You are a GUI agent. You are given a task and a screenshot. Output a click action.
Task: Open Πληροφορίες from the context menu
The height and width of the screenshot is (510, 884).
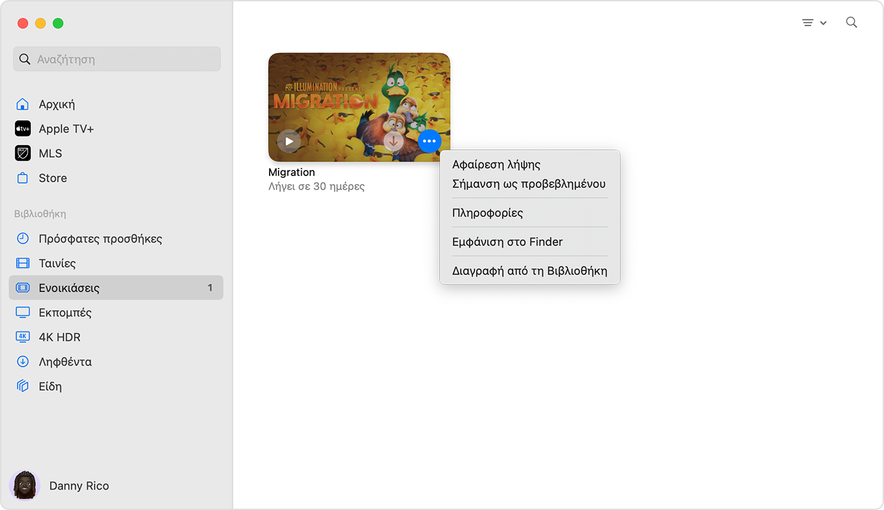click(487, 213)
